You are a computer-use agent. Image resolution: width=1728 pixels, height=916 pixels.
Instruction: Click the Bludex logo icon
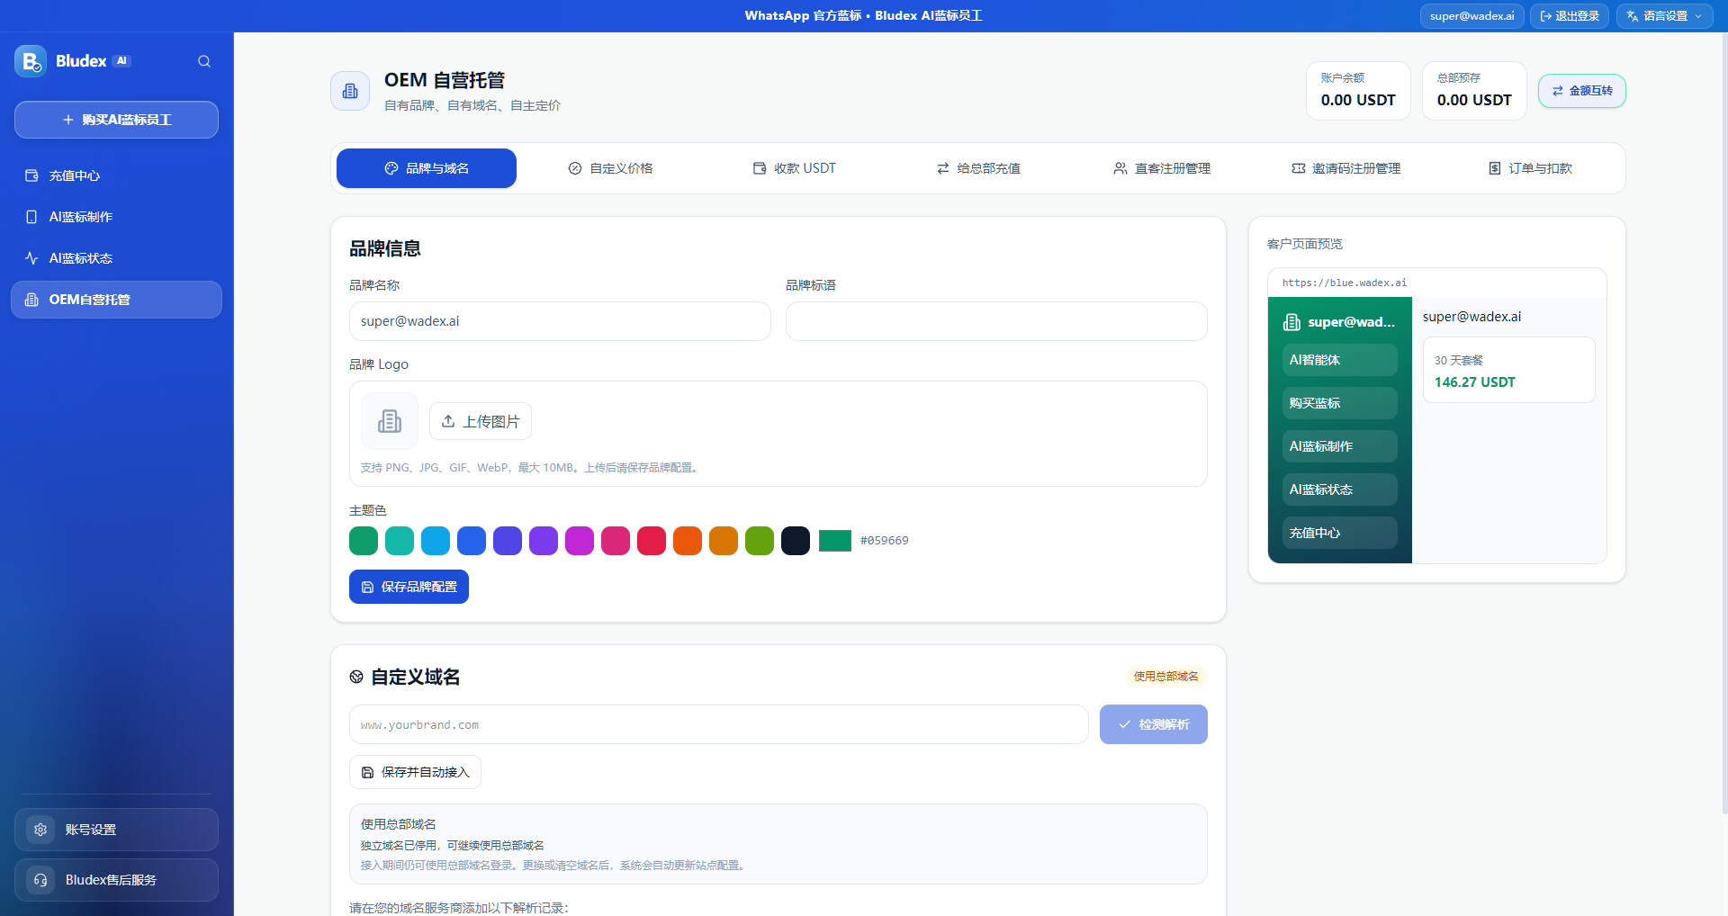[x=31, y=61]
